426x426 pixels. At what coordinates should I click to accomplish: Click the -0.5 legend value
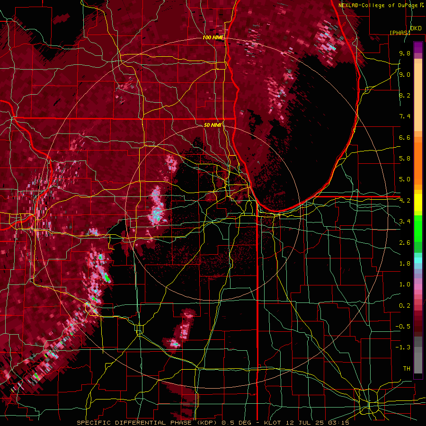pyautogui.click(x=403, y=327)
